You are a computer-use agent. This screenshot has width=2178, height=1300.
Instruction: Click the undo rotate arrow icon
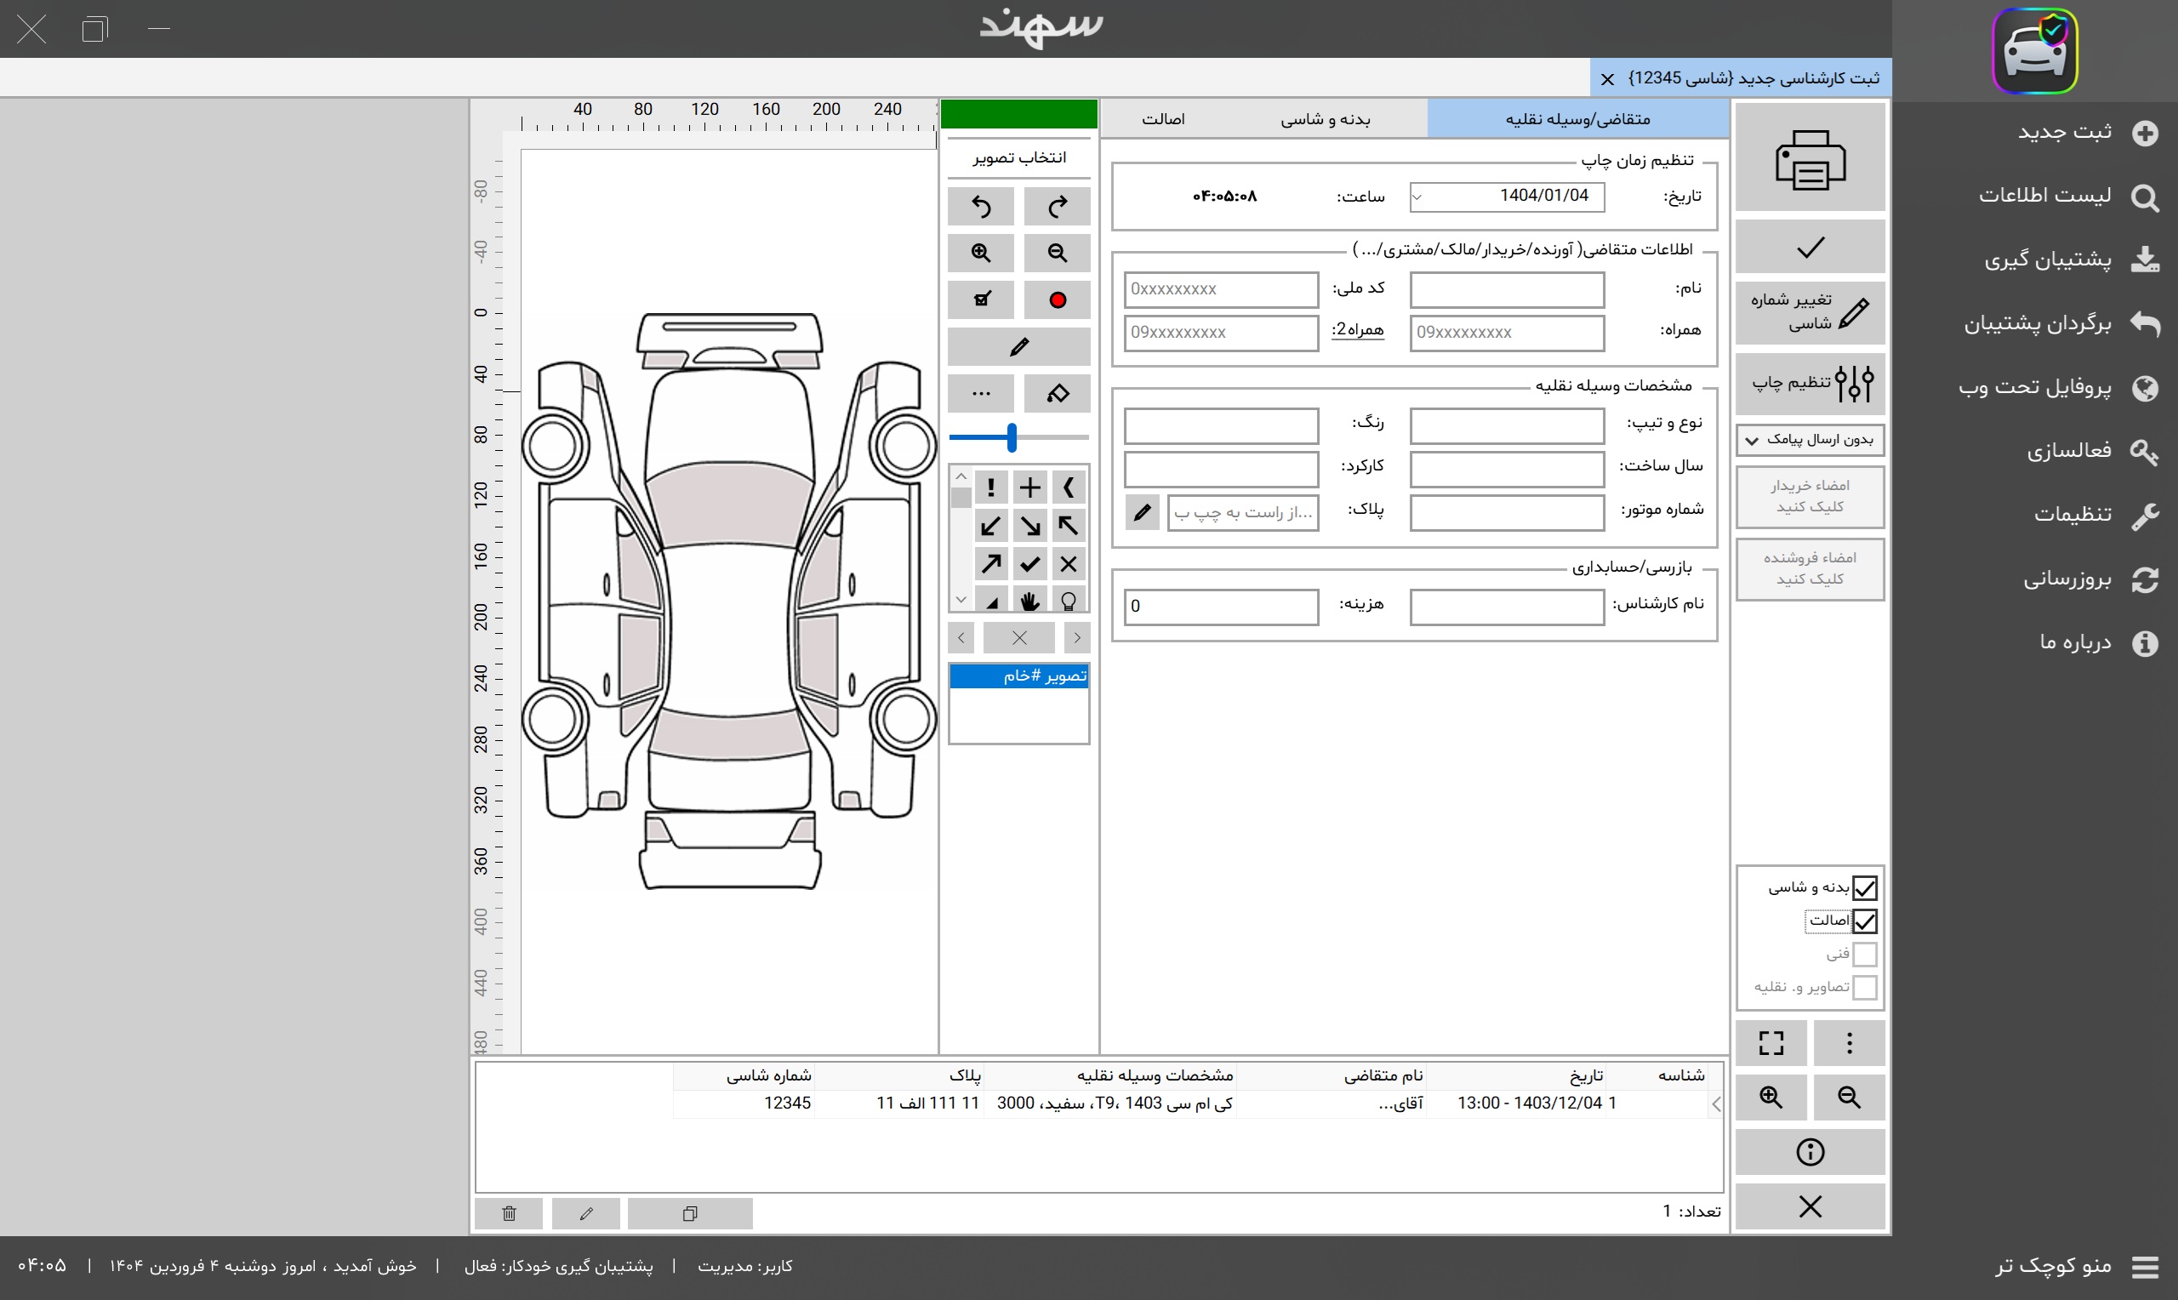tap(981, 207)
